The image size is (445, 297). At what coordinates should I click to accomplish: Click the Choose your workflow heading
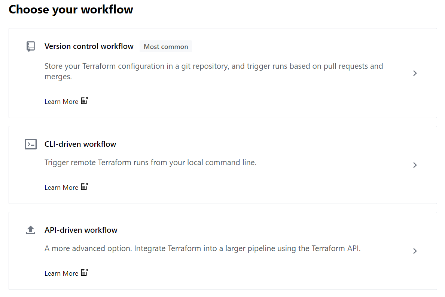(x=71, y=9)
